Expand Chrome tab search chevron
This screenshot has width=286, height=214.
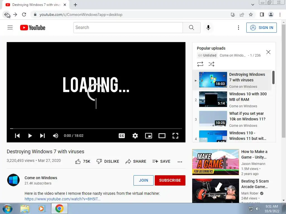point(252,5)
